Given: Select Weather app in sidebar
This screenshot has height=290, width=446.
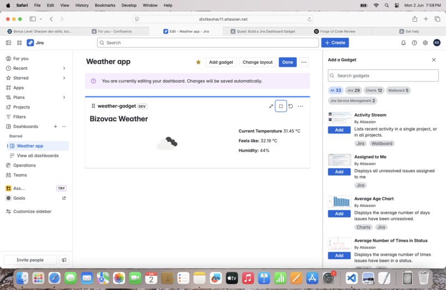Looking at the screenshot, I should pyautogui.click(x=38, y=146).
